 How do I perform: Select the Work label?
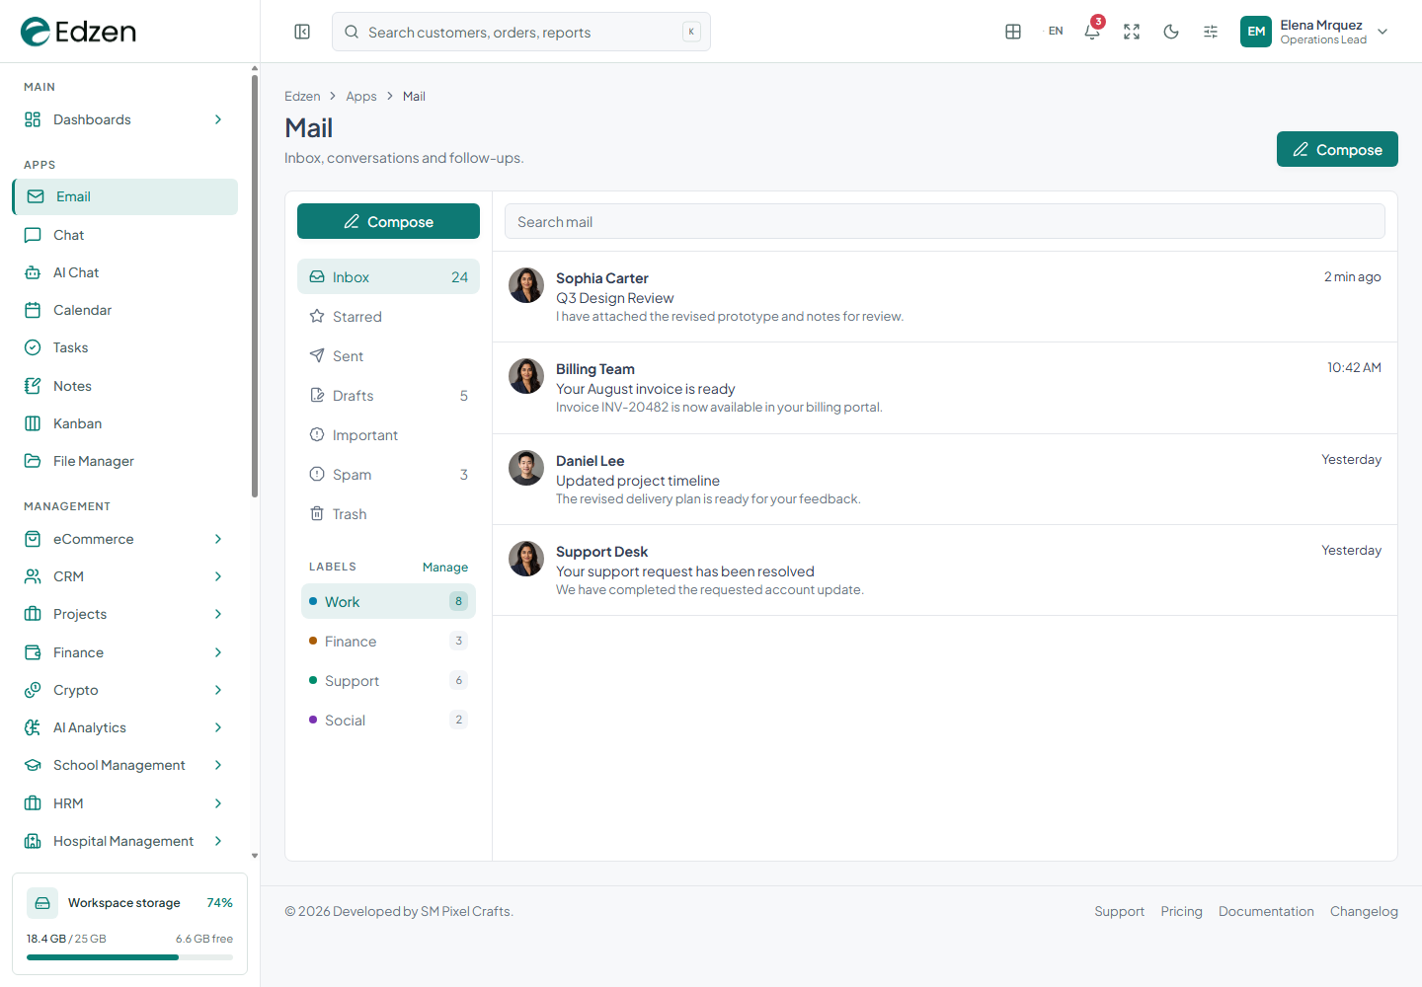(388, 601)
